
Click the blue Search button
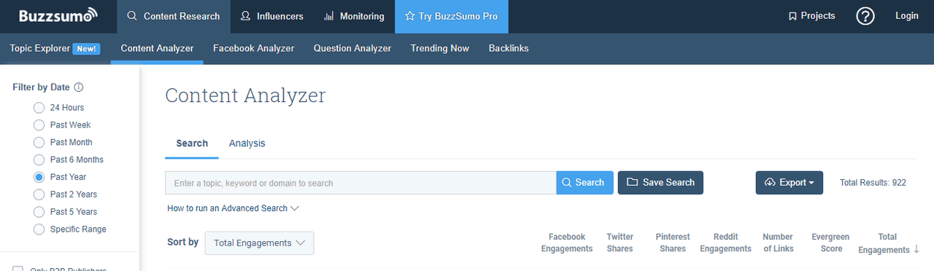pos(585,183)
